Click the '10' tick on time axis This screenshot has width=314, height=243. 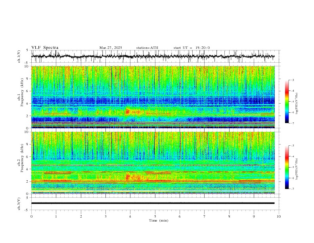click(279, 216)
